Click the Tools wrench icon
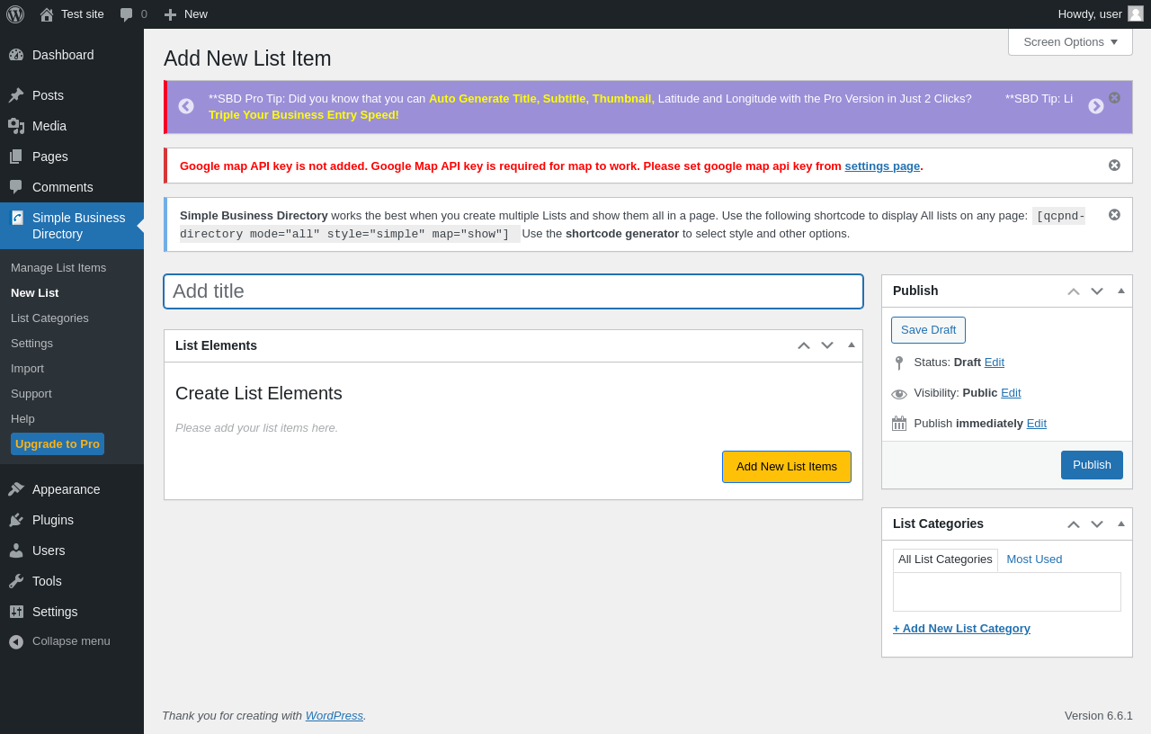Viewport: 1151px width, 734px height. [x=16, y=581]
